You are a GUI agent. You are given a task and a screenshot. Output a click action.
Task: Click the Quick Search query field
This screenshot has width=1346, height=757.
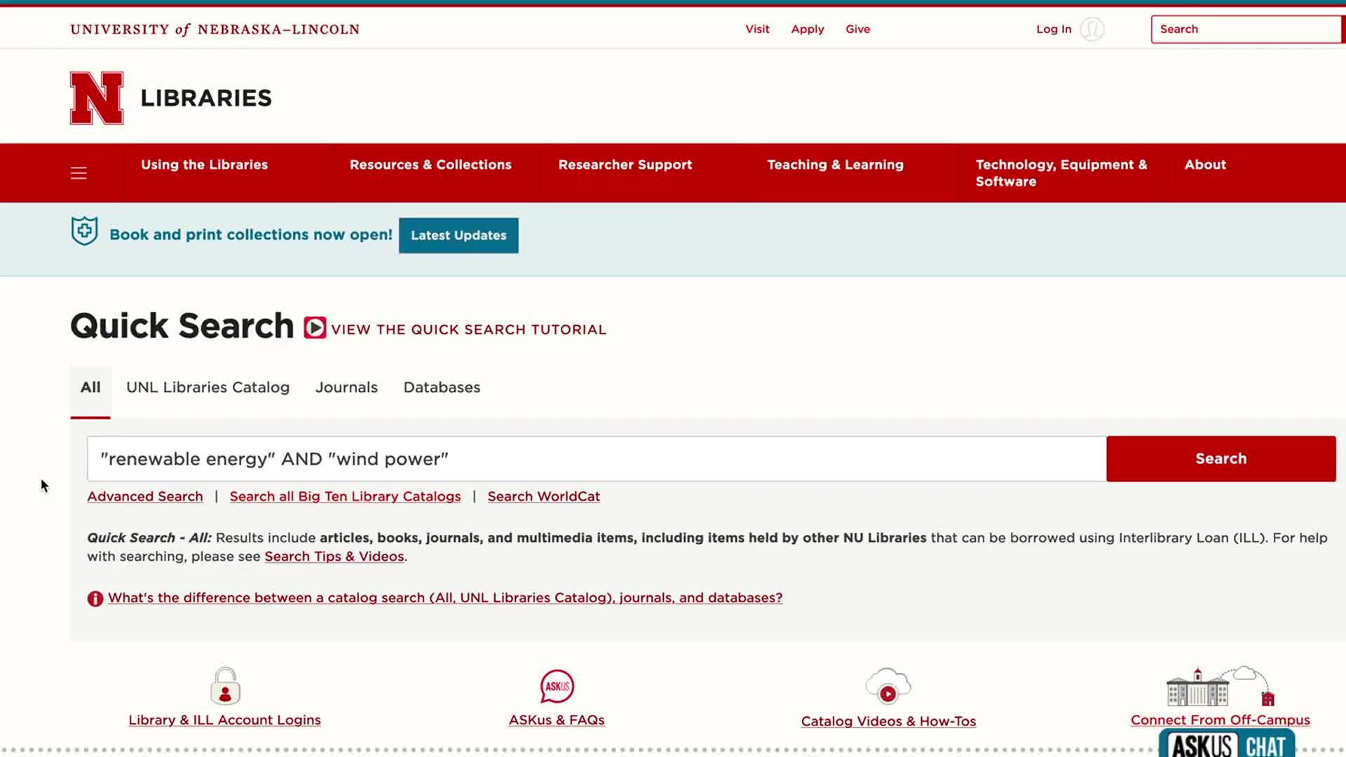[x=596, y=459]
